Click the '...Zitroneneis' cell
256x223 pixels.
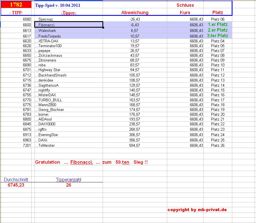(69, 60)
